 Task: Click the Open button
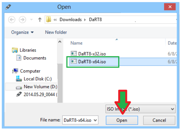point(122,120)
